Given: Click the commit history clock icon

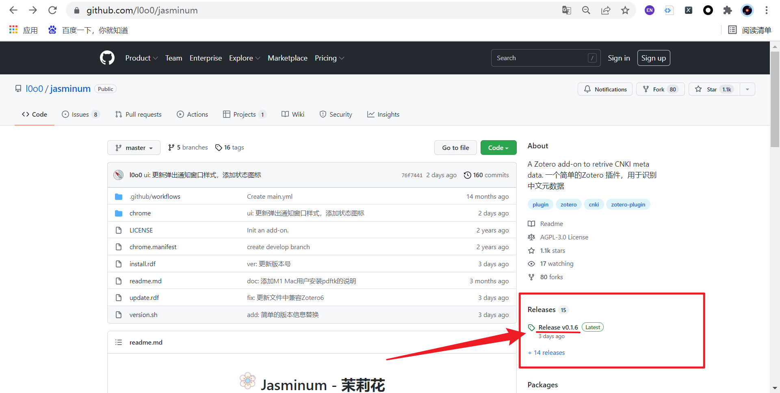Looking at the screenshot, I should tap(468, 175).
